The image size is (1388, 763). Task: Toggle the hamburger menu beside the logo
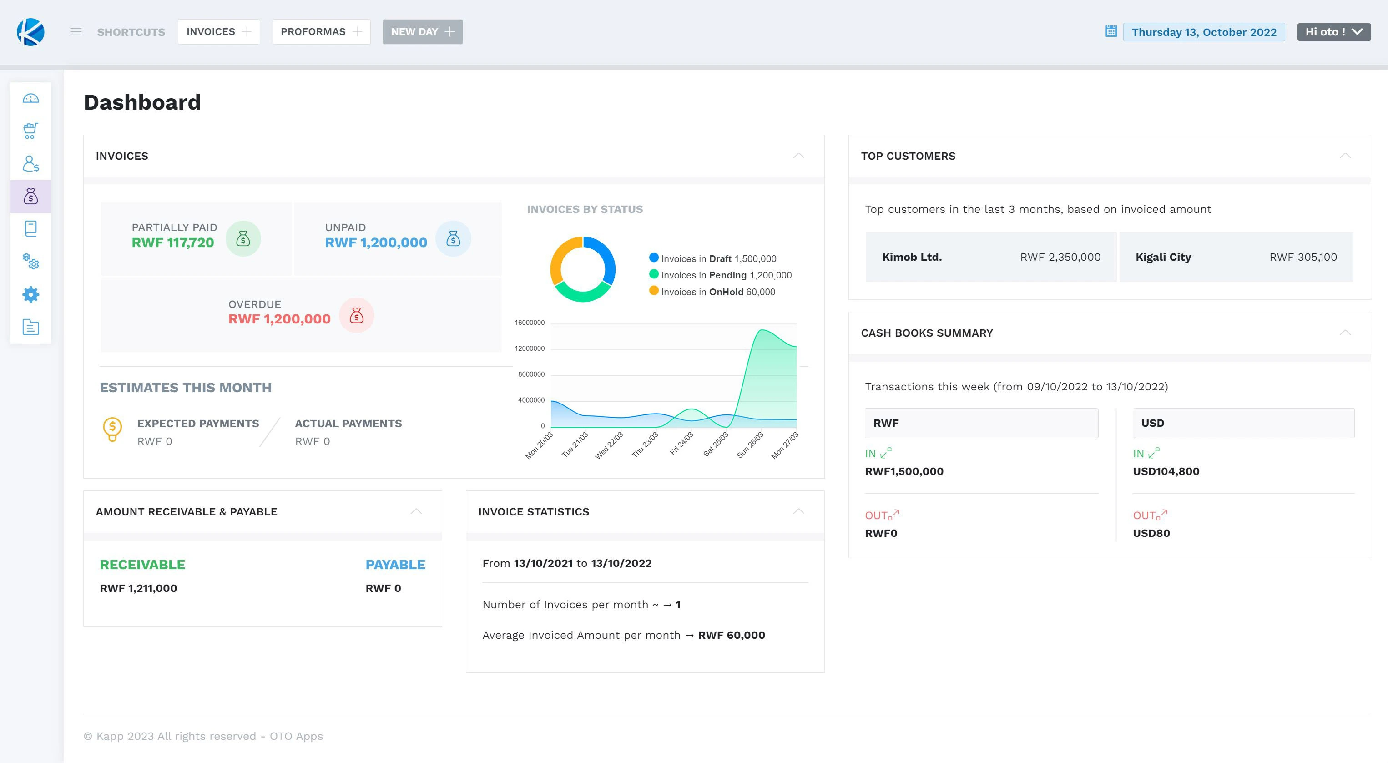point(76,32)
